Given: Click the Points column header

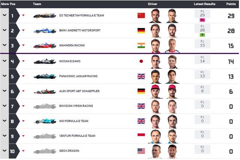Looking at the screenshot, I should (231, 4).
